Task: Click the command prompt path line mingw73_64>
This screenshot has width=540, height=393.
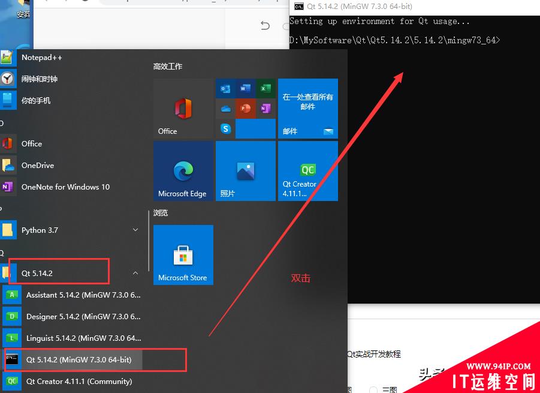Action: [395, 40]
